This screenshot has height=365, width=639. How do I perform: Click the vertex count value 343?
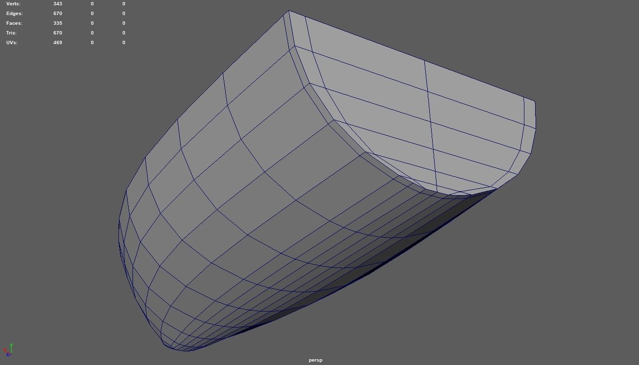tap(58, 4)
